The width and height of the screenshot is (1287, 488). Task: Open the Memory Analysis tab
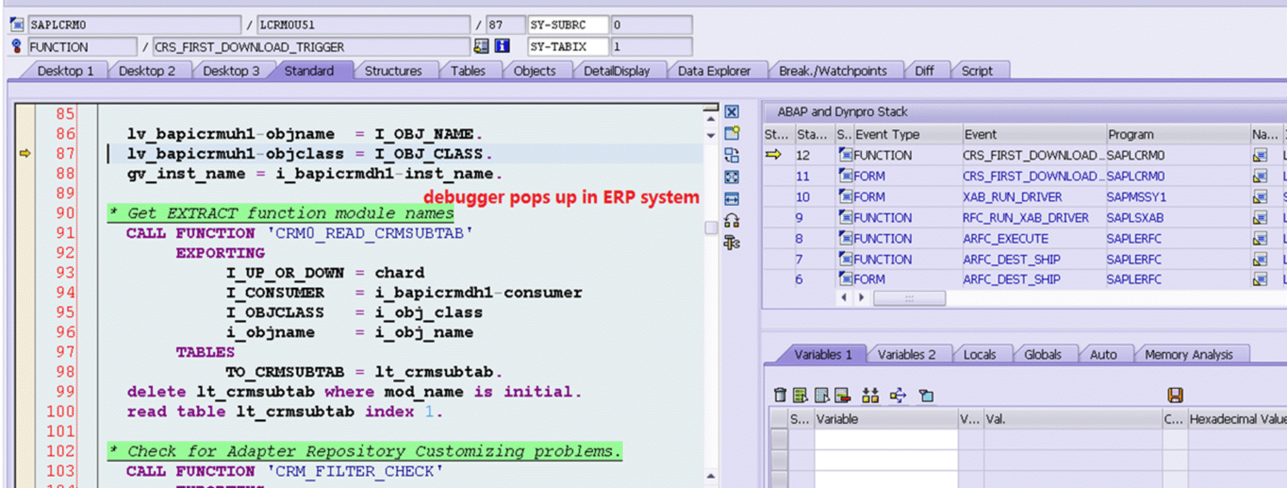[x=1189, y=355]
